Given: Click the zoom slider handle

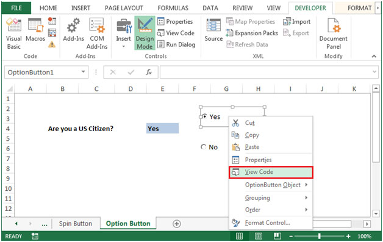Looking at the screenshot, I should (319, 236).
